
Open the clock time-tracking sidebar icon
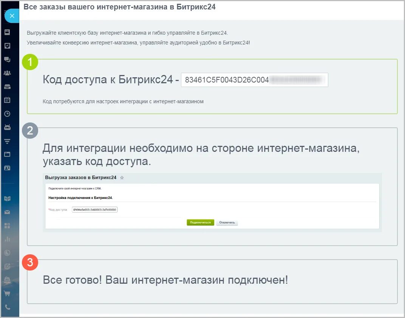pos(7,114)
